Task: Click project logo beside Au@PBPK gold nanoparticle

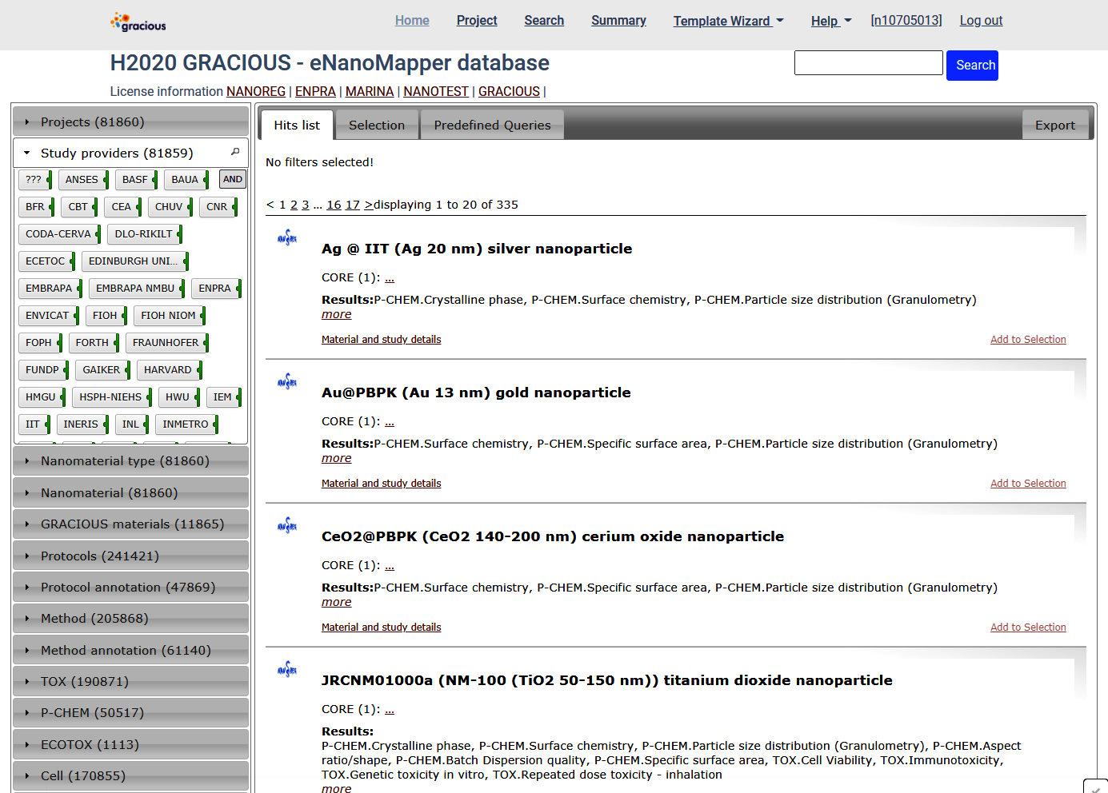Action: click(x=287, y=381)
